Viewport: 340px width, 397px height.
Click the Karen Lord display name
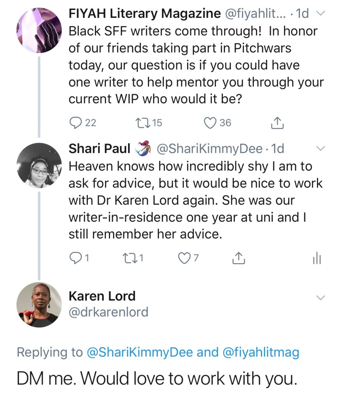102,296
